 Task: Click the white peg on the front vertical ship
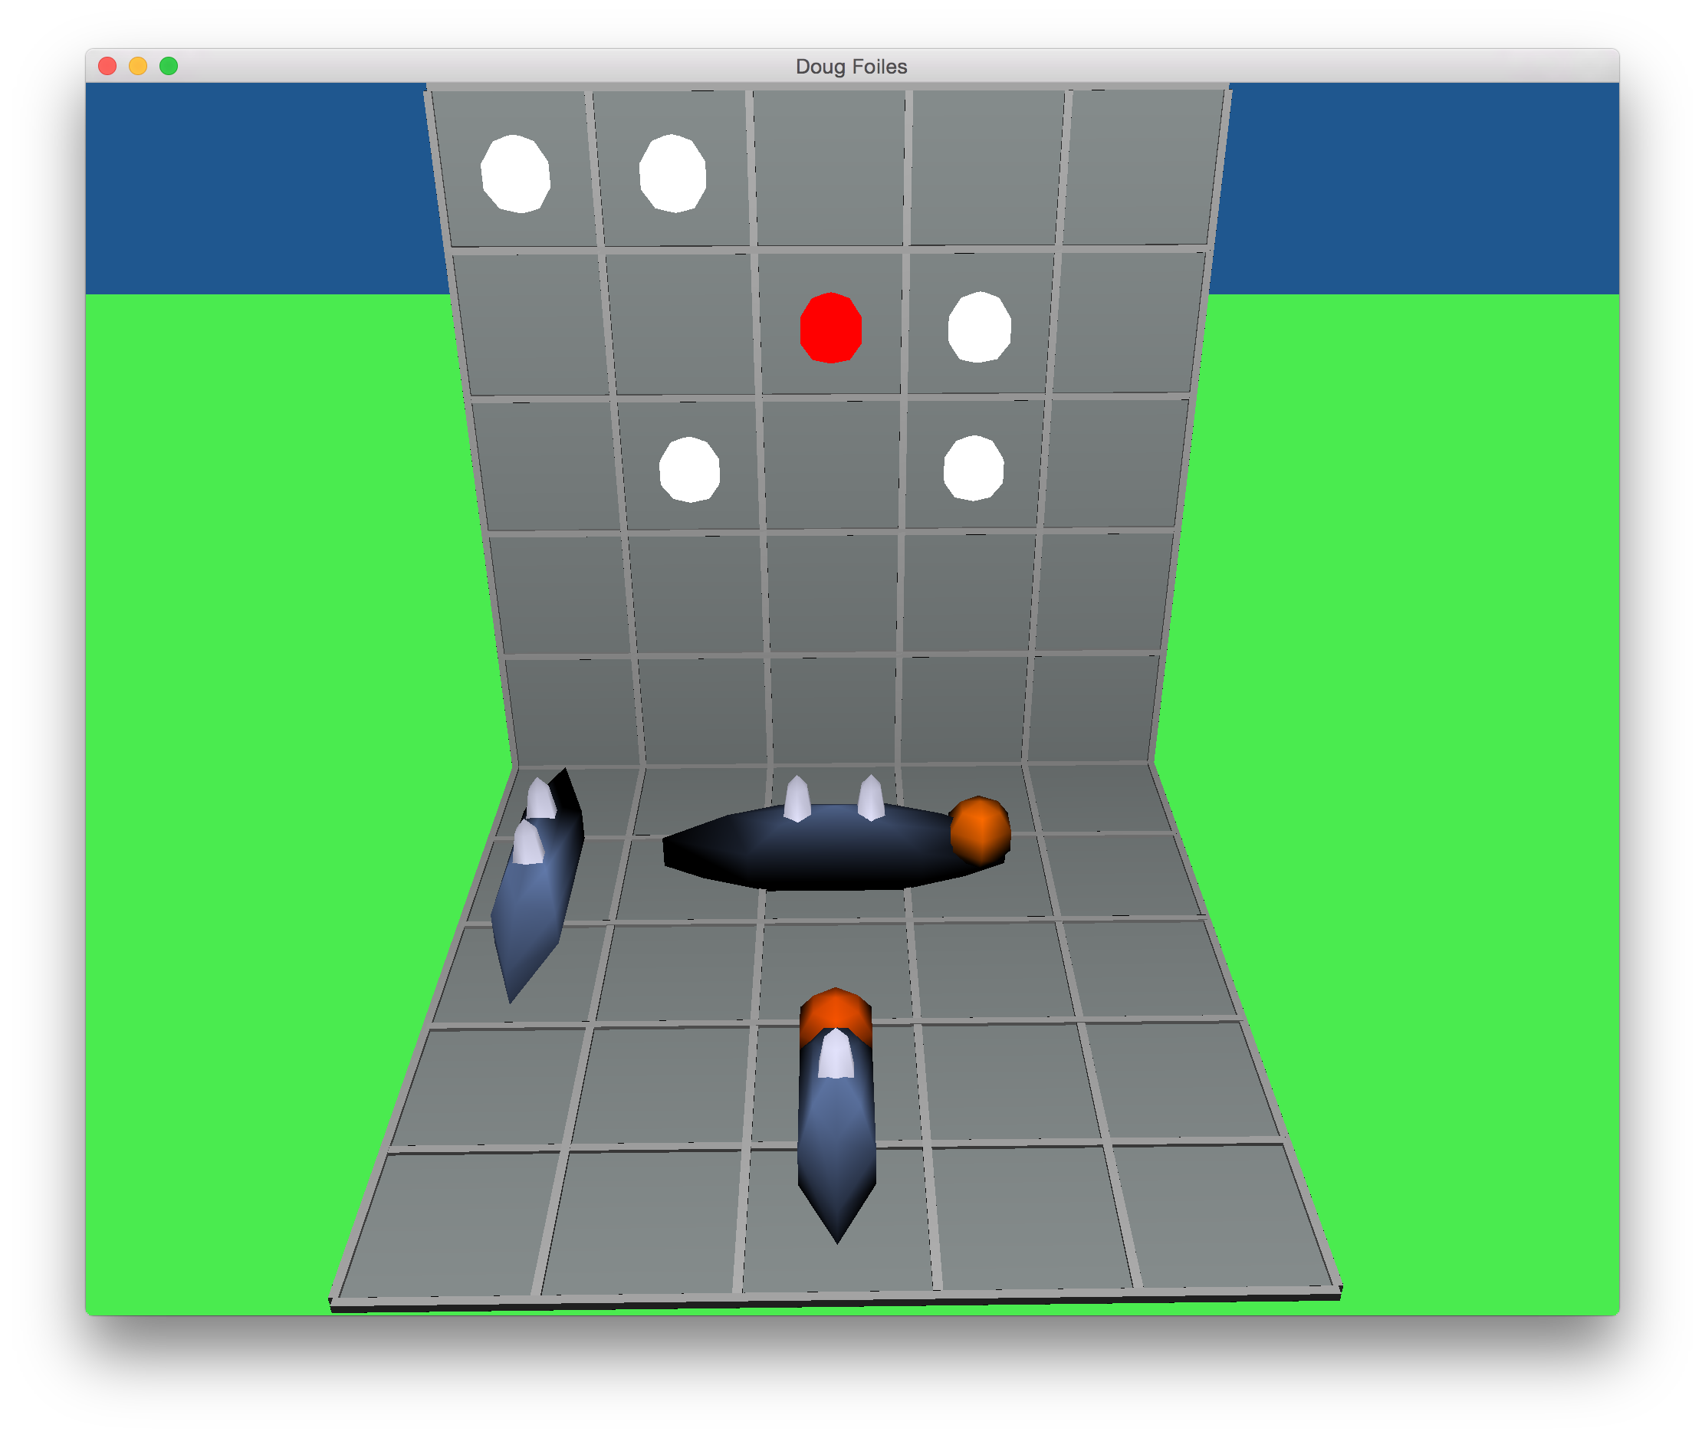836,1053
